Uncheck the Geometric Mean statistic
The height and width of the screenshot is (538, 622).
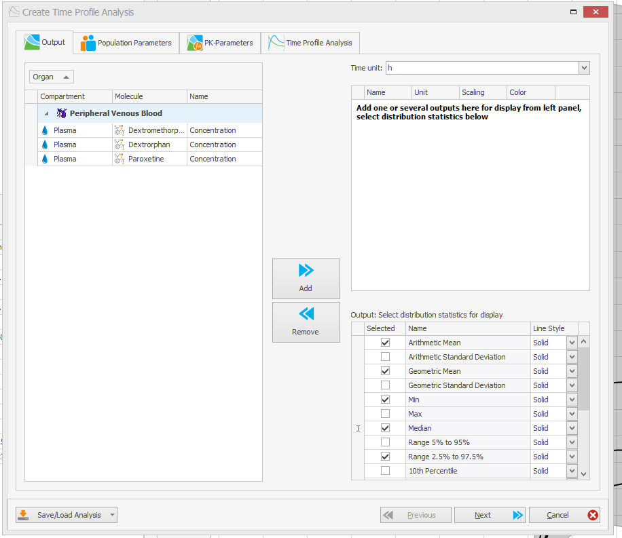point(384,370)
